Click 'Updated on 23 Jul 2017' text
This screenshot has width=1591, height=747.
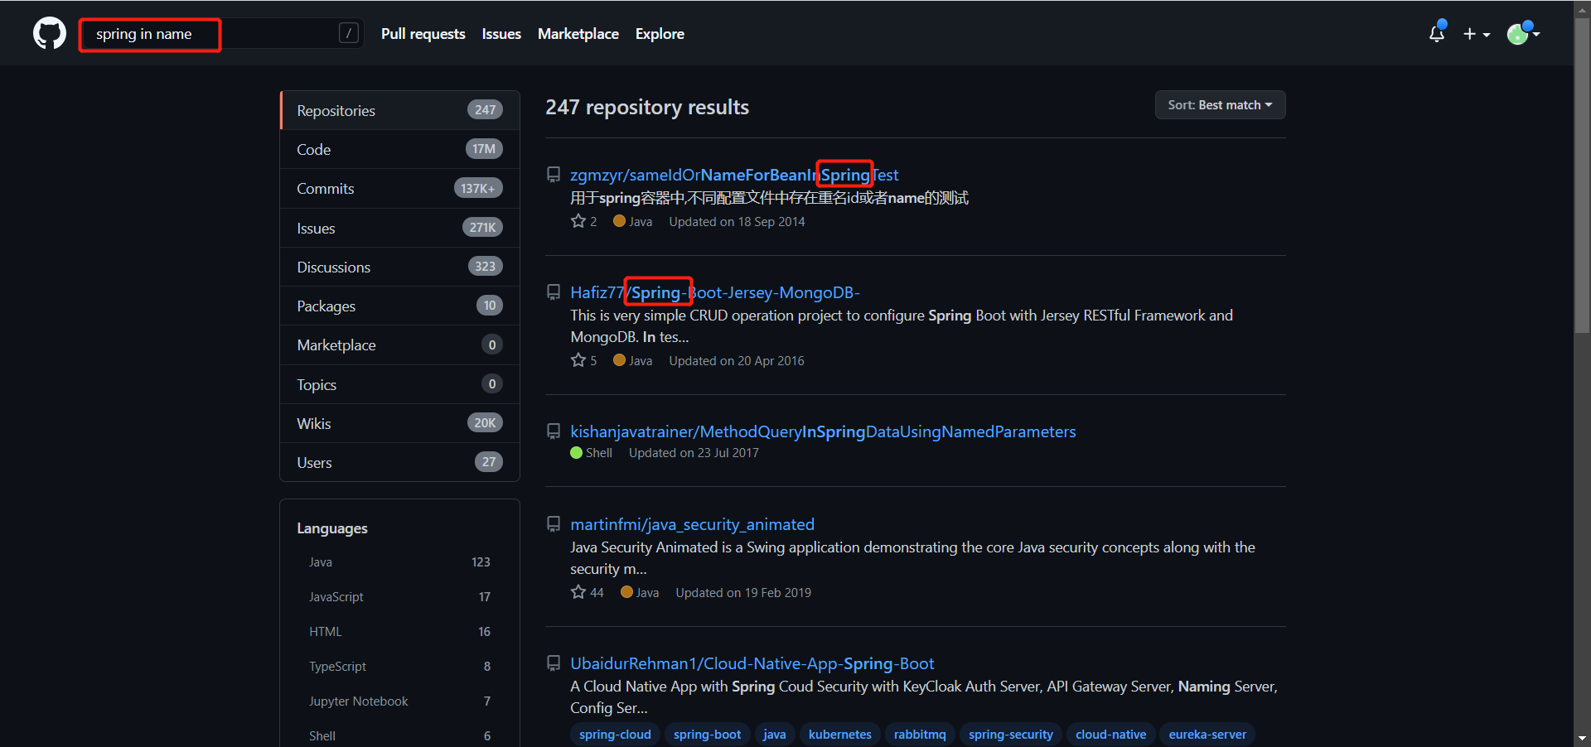[694, 453]
